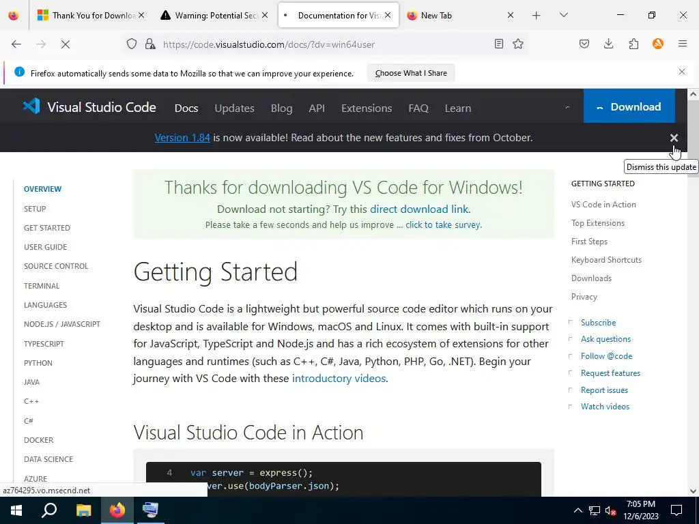Select GET STARTED in docs sidebar
699x524 pixels.
click(47, 228)
